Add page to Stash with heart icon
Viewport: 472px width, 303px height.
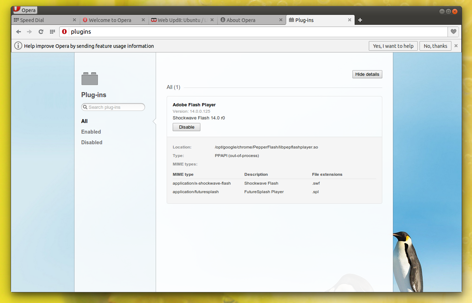453,32
